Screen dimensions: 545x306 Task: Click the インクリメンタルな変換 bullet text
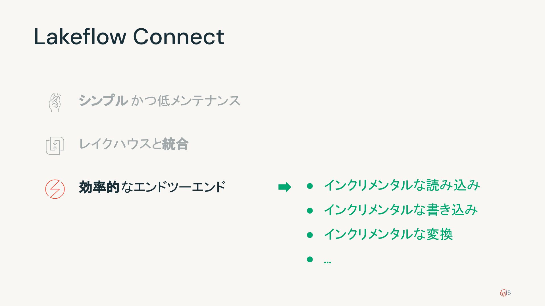pos(388,234)
